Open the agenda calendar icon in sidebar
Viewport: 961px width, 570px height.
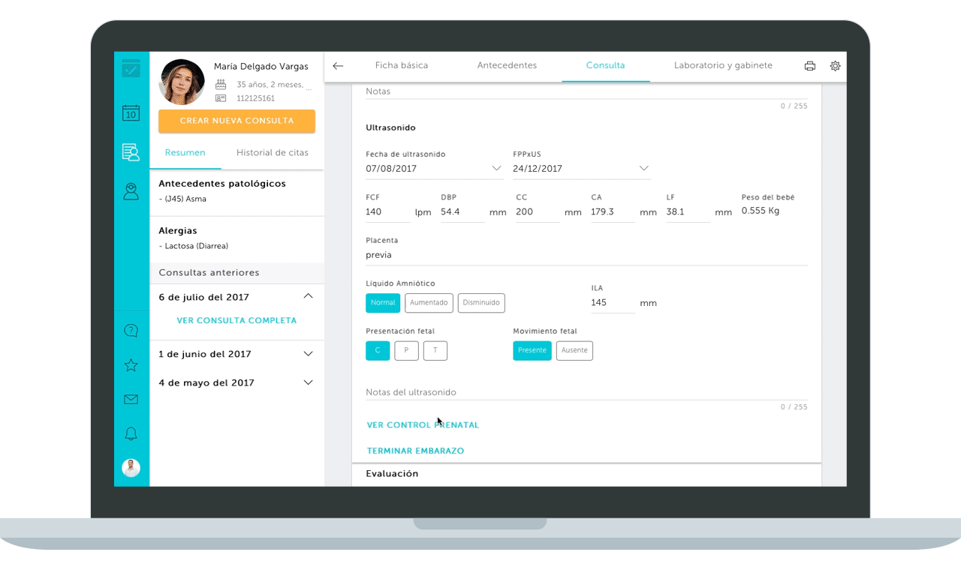pyautogui.click(x=131, y=113)
